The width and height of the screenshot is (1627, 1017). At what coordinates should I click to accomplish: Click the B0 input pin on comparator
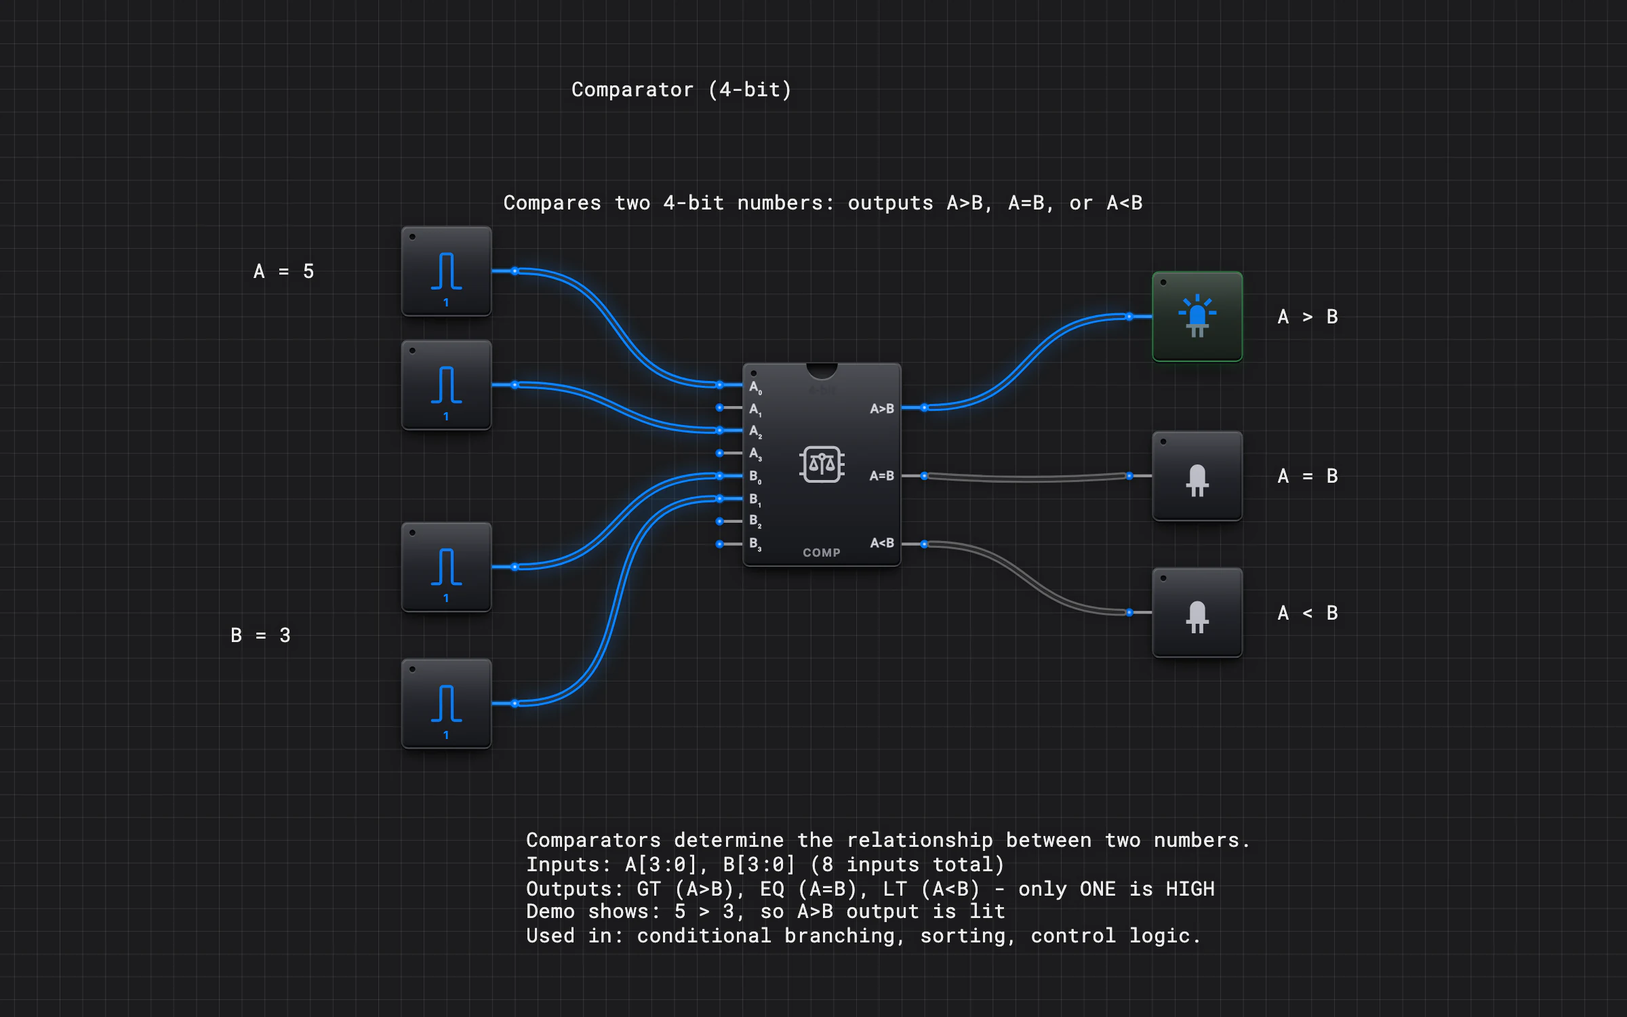pos(720,476)
